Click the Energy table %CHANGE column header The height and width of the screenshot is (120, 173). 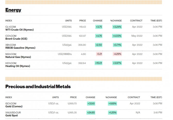pos(116,21)
